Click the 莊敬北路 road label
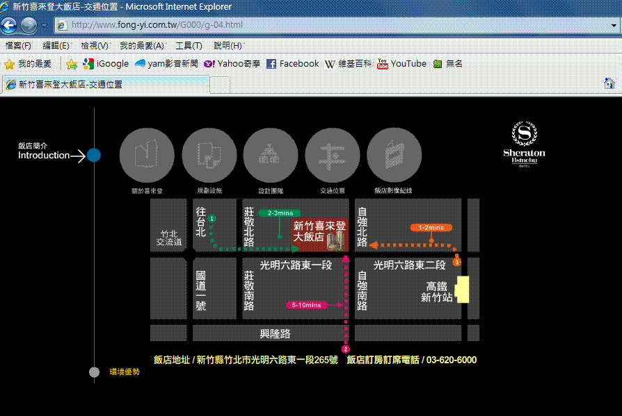This screenshot has height=416, width=622. pos(248,227)
